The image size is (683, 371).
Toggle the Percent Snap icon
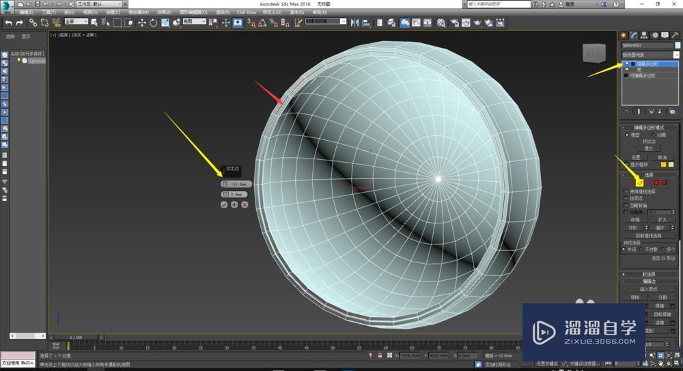274,23
